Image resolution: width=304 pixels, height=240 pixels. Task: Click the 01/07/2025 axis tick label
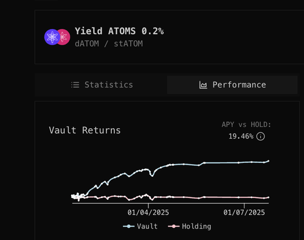tap(244, 213)
